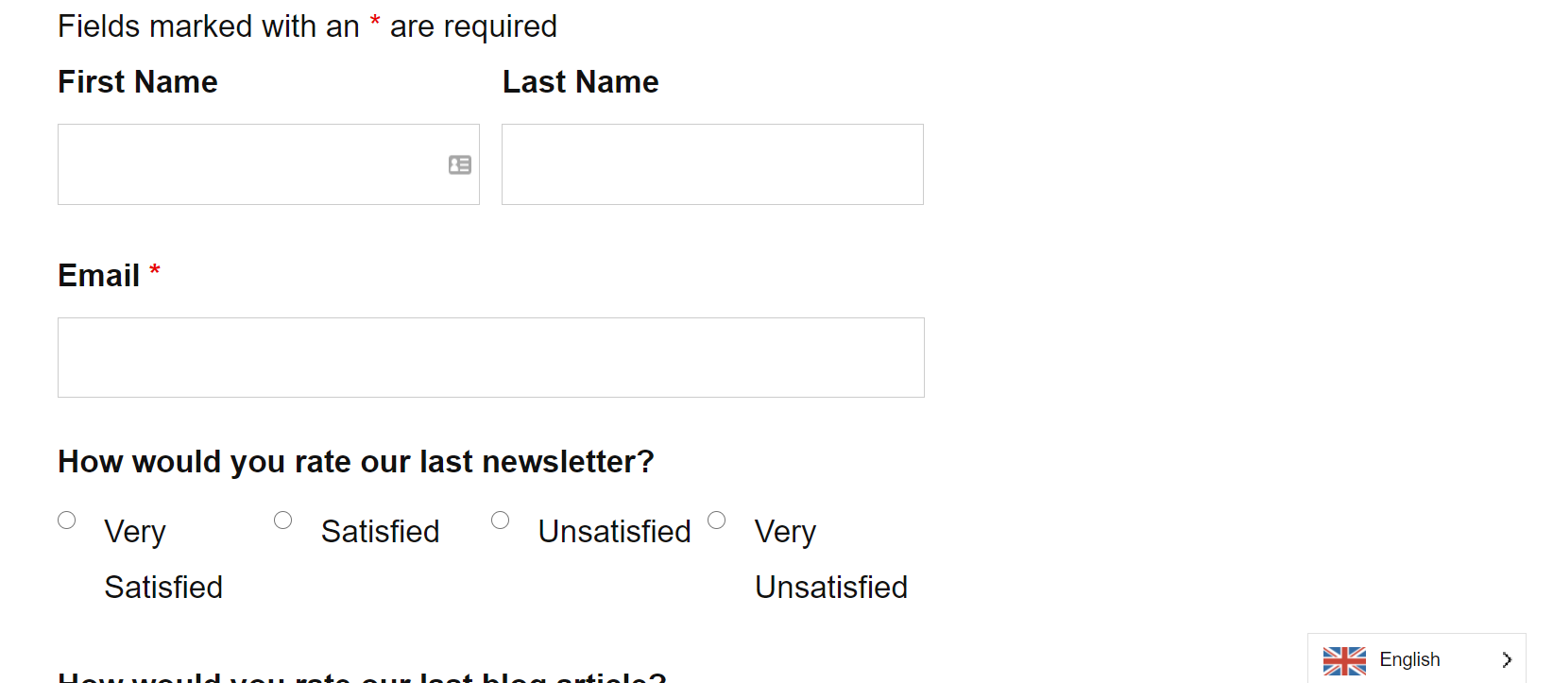Click the Last Name field label

pyautogui.click(x=580, y=82)
